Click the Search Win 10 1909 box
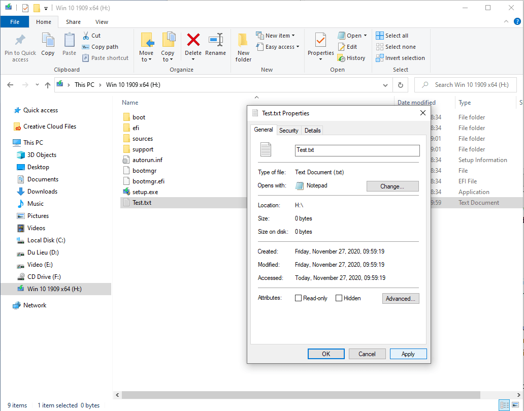 [466, 85]
